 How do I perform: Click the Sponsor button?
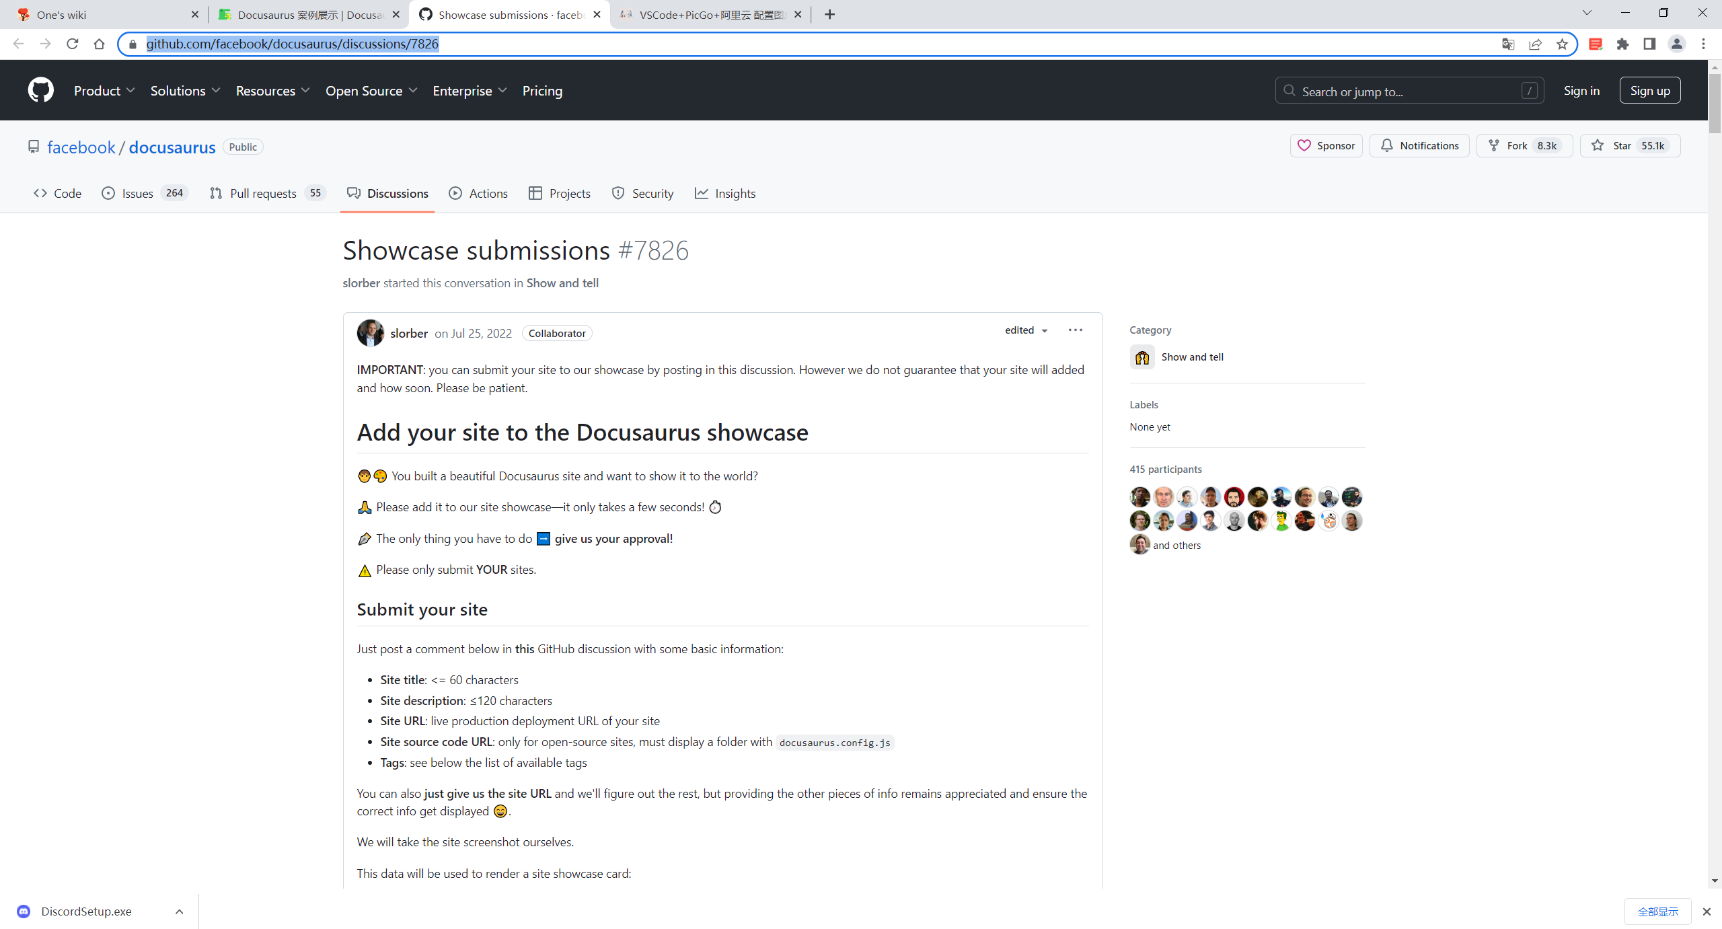pyautogui.click(x=1326, y=146)
